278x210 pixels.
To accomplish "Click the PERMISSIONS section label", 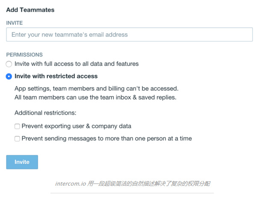I will click(24, 55).
